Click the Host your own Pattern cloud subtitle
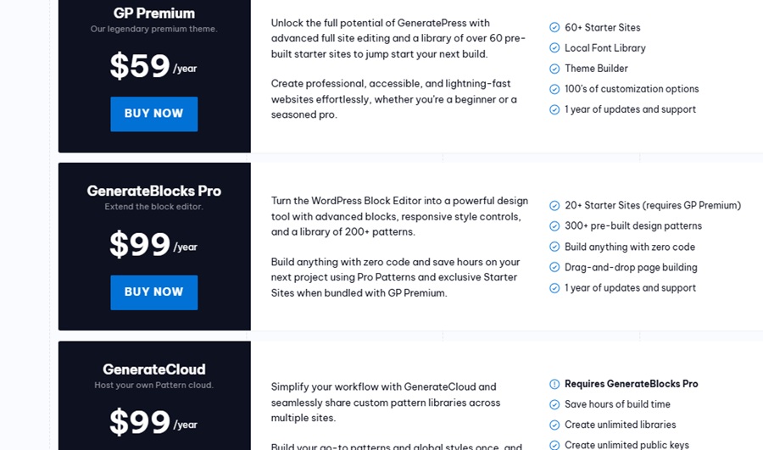Viewport: 763px width, 450px height. (x=153, y=386)
